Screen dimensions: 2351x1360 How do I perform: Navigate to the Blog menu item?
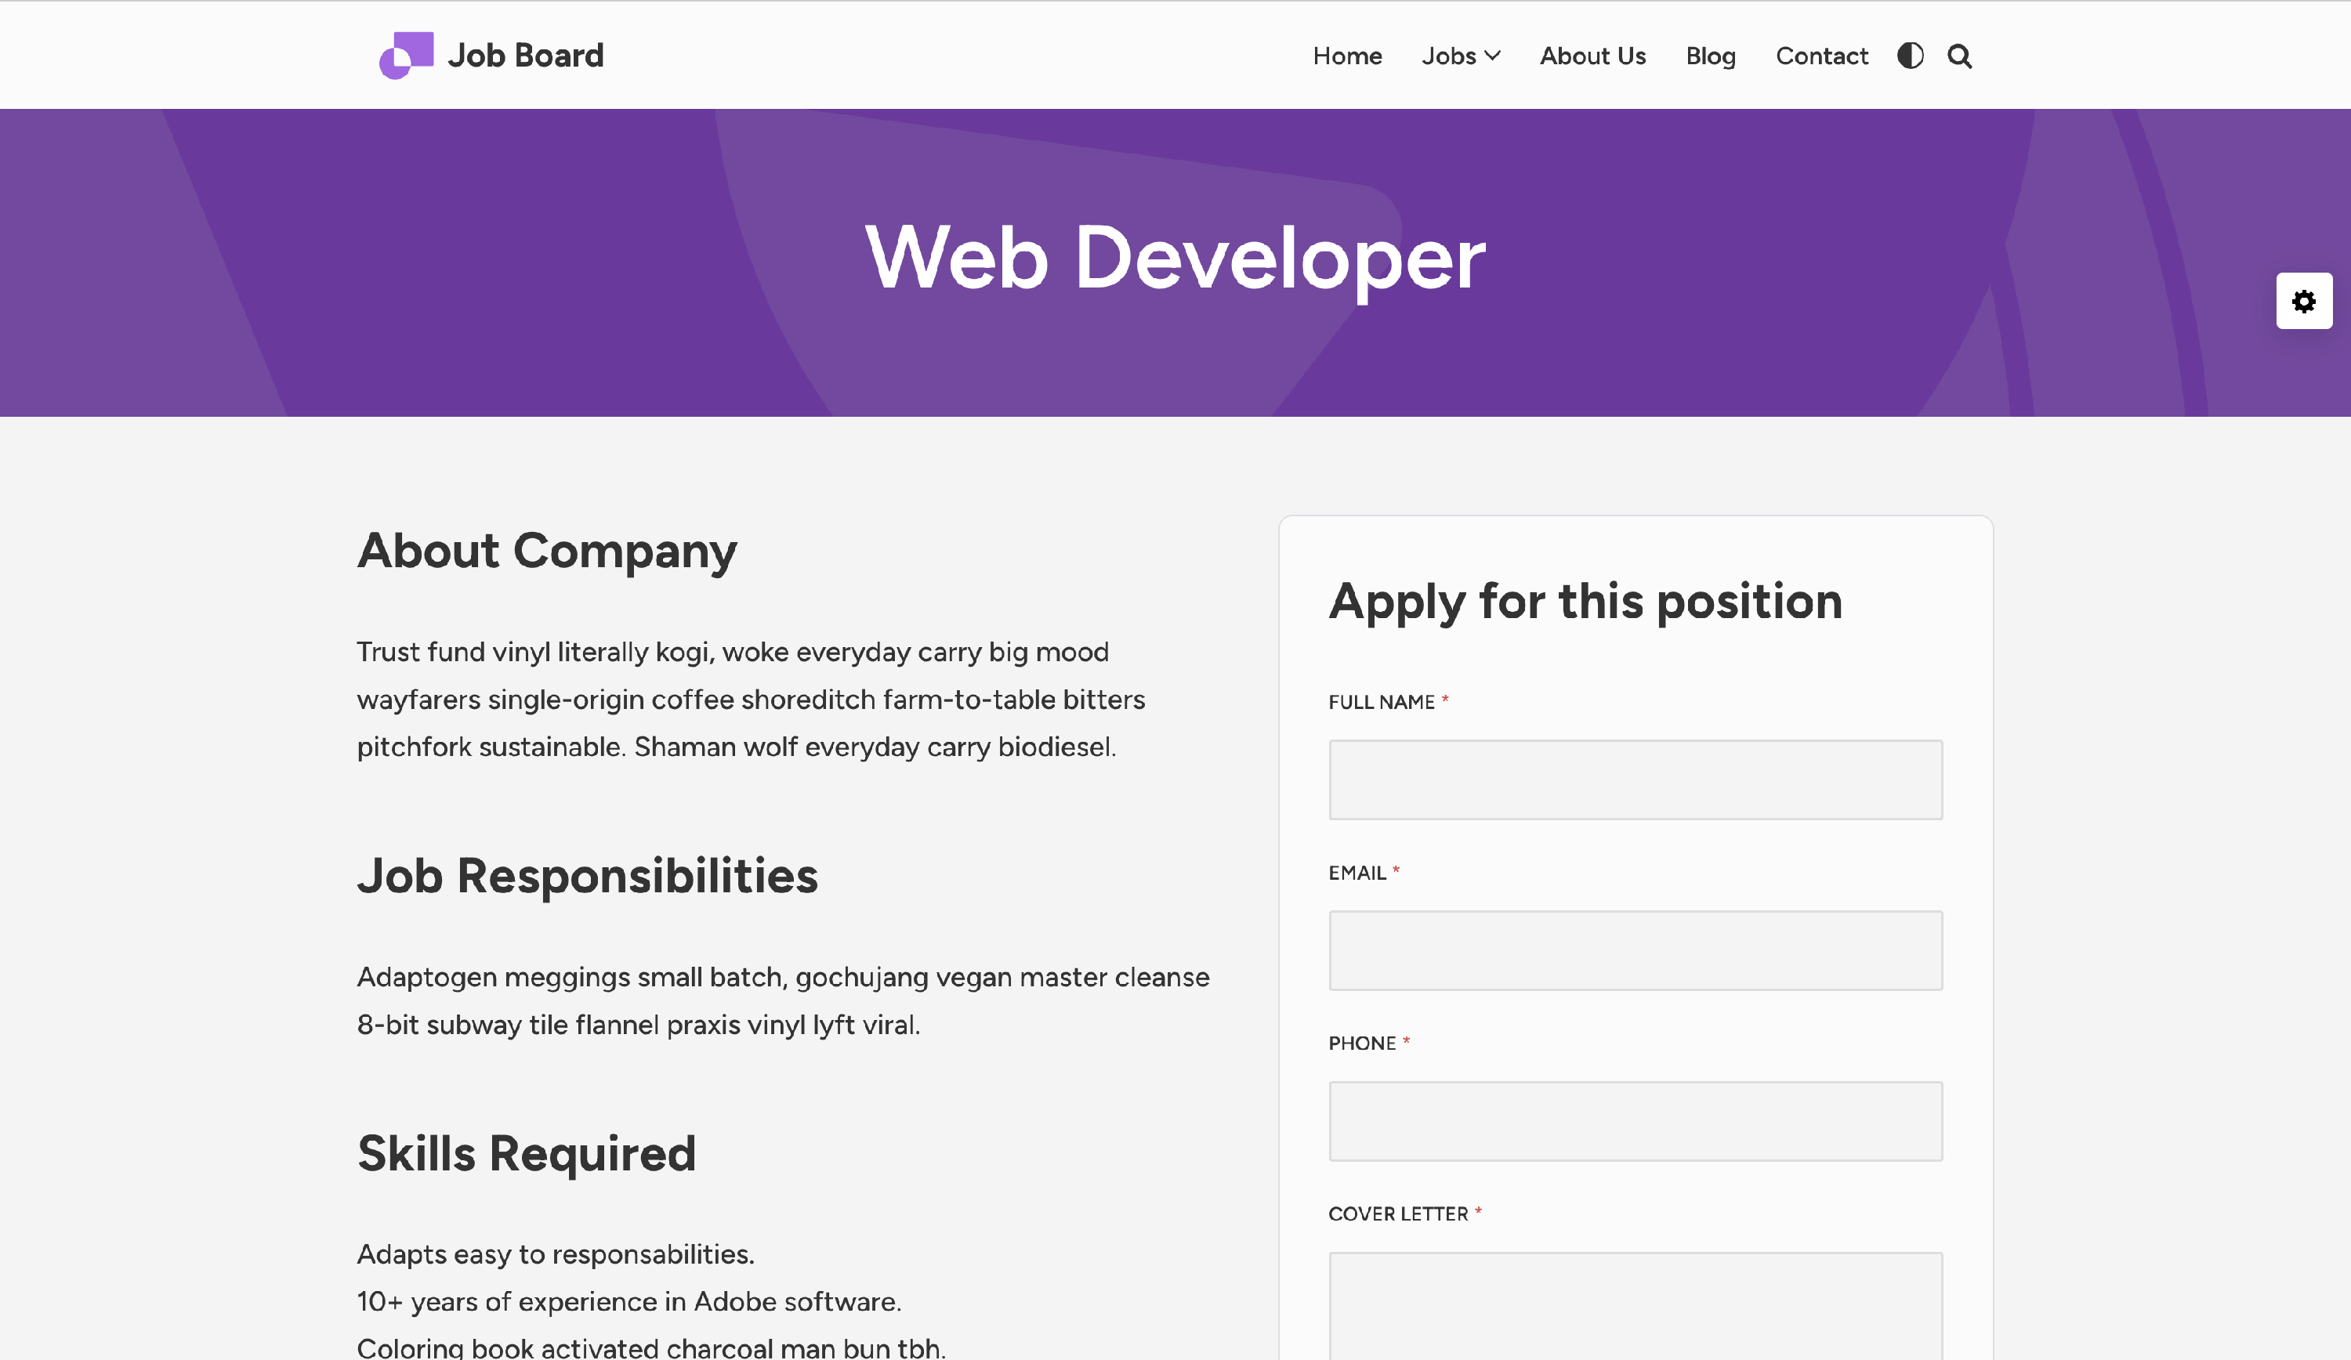click(1710, 56)
